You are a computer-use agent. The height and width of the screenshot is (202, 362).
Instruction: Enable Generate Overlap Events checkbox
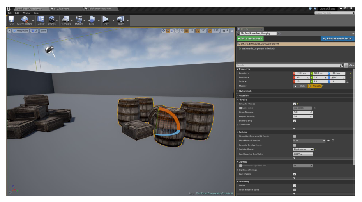(295, 145)
